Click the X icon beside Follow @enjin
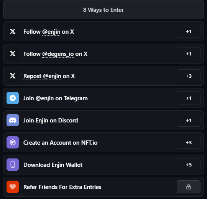The image size is (207, 199). pos(13,31)
